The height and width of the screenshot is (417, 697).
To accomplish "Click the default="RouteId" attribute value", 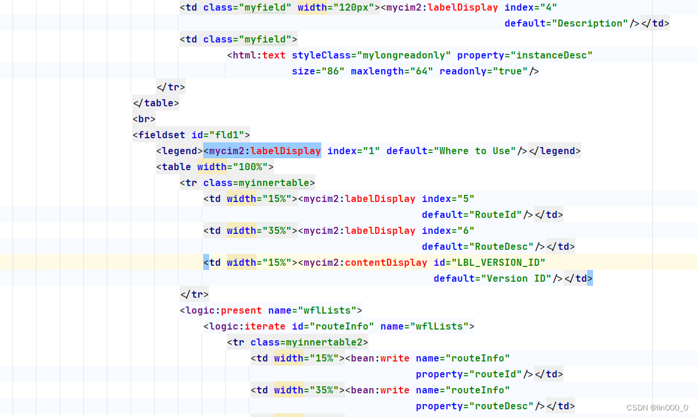I will point(472,215).
